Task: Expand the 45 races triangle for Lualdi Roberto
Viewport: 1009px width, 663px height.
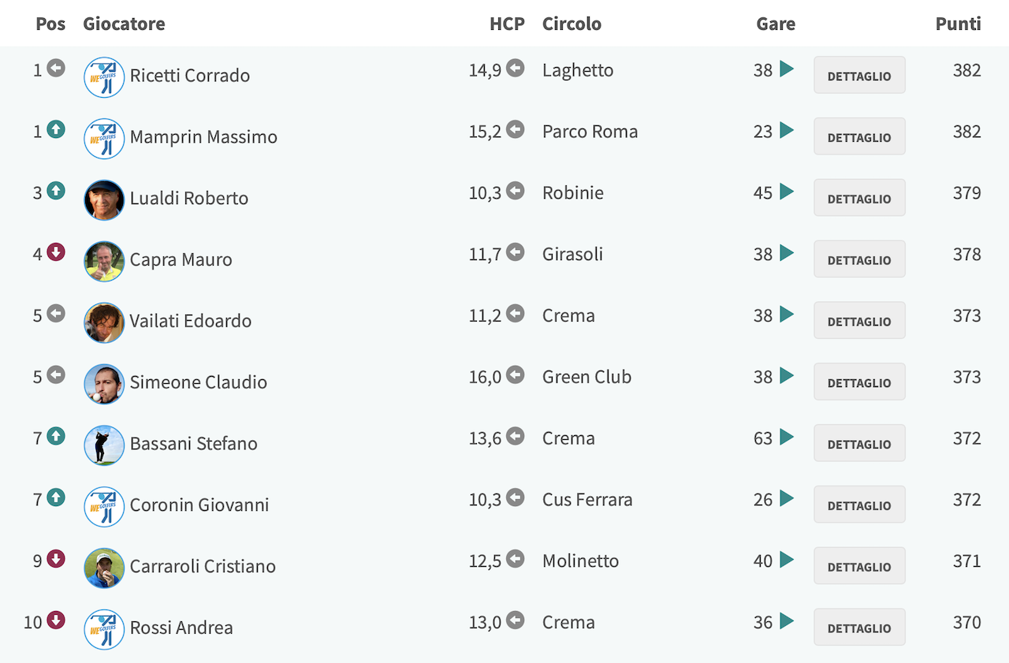Action: [786, 192]
